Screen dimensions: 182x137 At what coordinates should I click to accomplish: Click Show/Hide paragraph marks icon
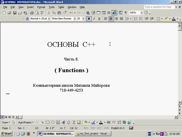[x=125, y=13]
